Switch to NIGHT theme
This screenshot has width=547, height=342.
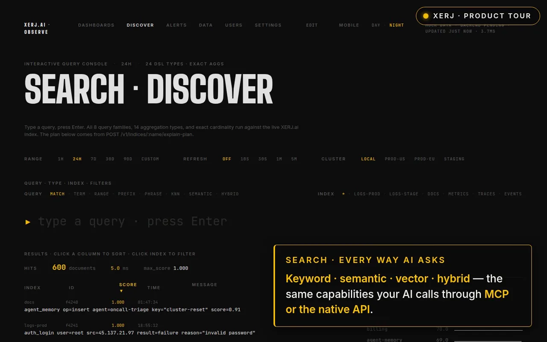[x=397, y=25]
